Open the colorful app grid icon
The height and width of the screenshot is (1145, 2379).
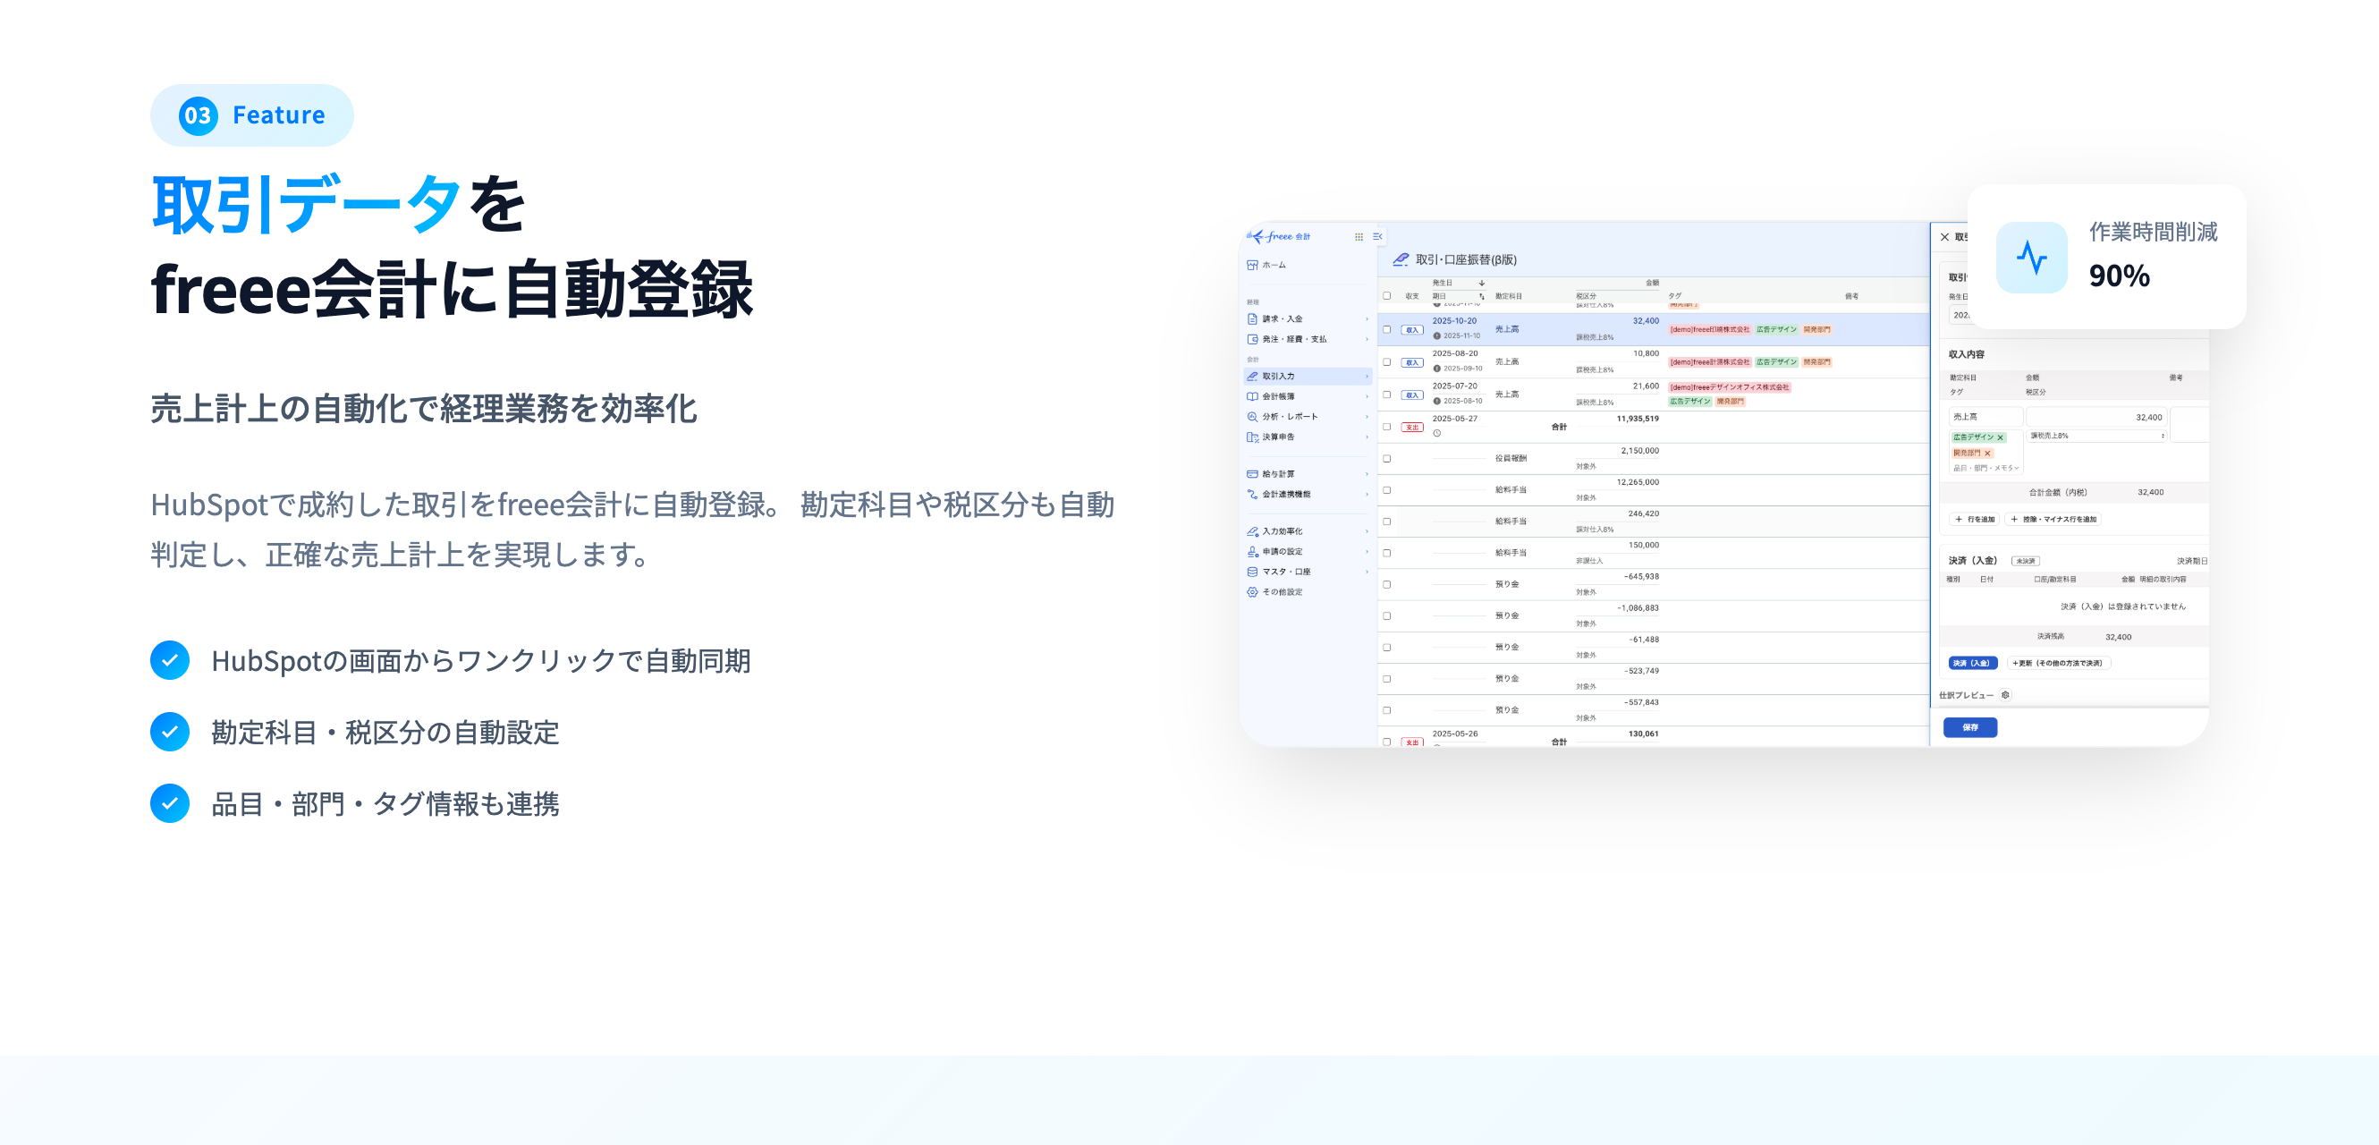(x=1359, y=237)
